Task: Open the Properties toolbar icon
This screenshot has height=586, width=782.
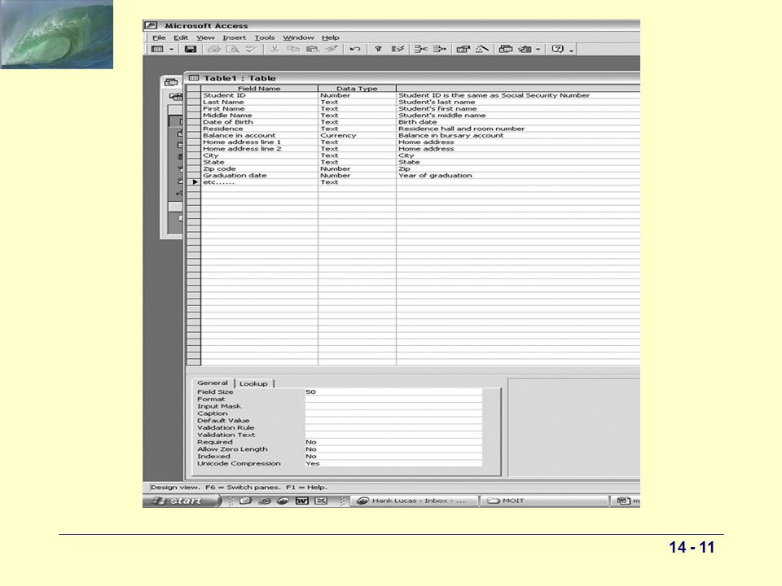Action: click(463, 49)
